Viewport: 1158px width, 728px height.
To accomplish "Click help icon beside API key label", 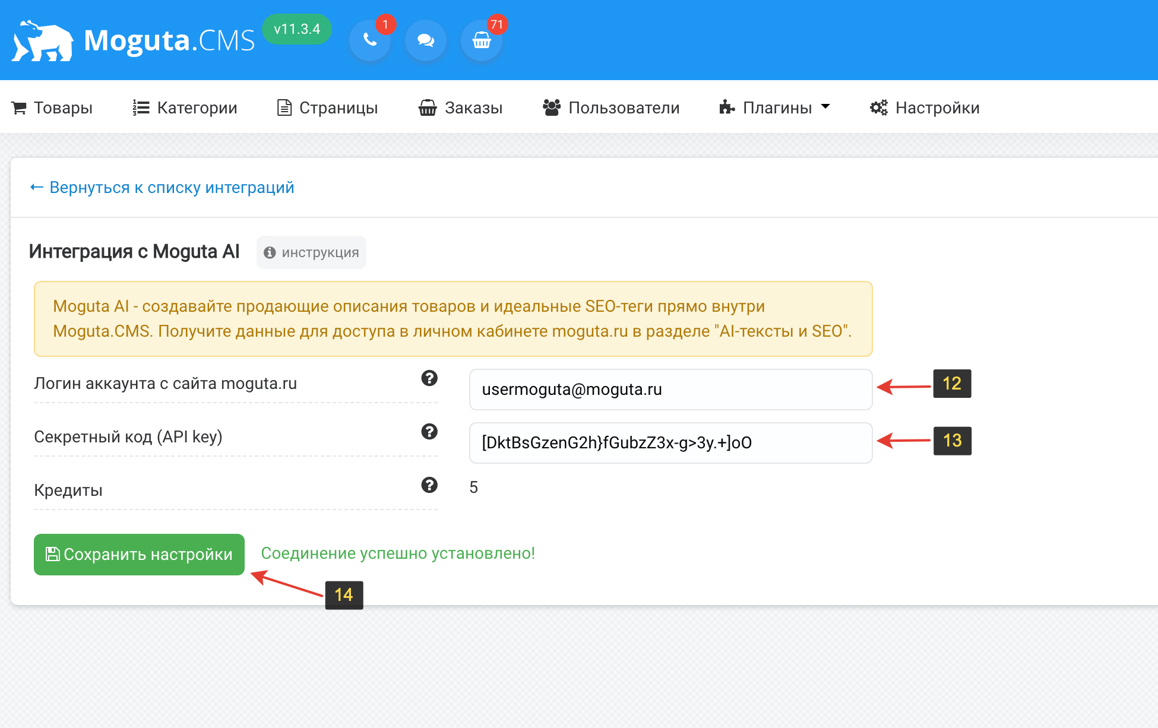I will point(429,432).
